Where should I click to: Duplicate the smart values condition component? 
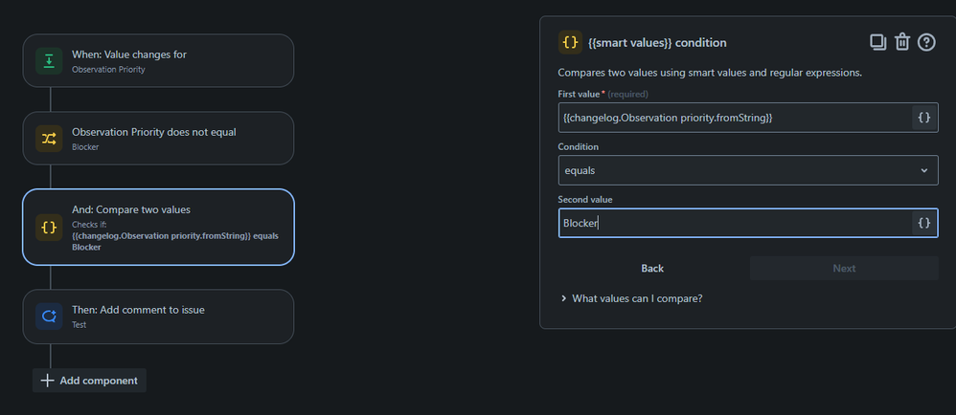coord(877,42)
